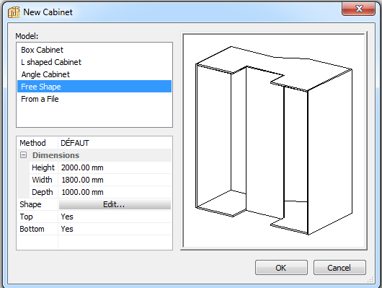Choose Angle Cabinet from model list

click(94, 74)
